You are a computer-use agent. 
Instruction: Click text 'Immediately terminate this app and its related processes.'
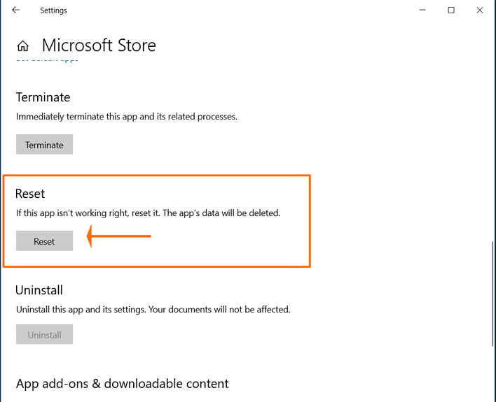(127, 117)
